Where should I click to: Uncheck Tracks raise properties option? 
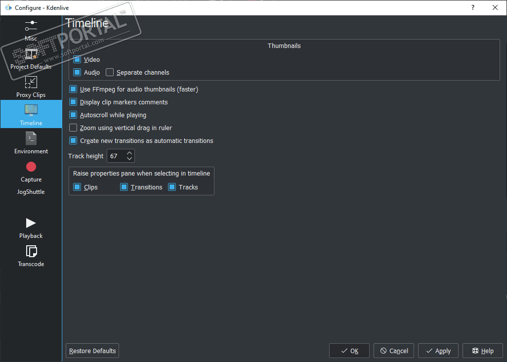pyautogui.click(x=172, y=187)
